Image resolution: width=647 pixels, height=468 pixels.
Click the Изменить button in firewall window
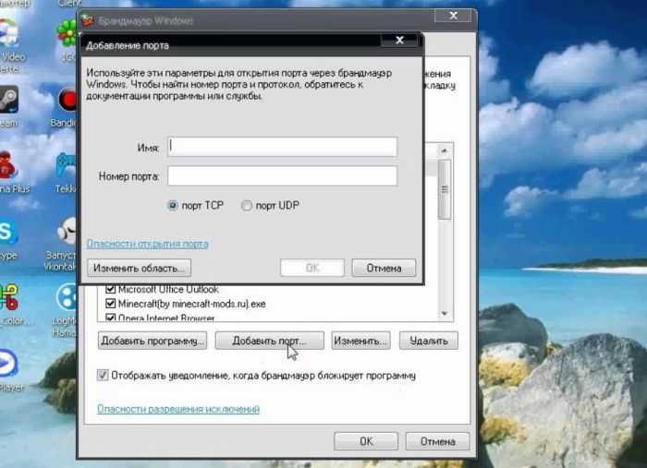[360, 341]
